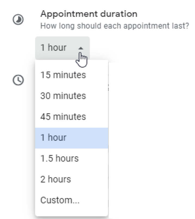Select the 30 minutes option
Viewport: 195px width, 219px height.
(x=63, y=96)
